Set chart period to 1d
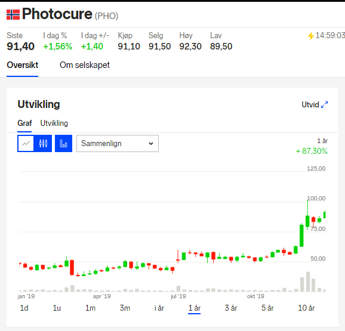This screenshot has width=345, height=331. pos(24,308)
